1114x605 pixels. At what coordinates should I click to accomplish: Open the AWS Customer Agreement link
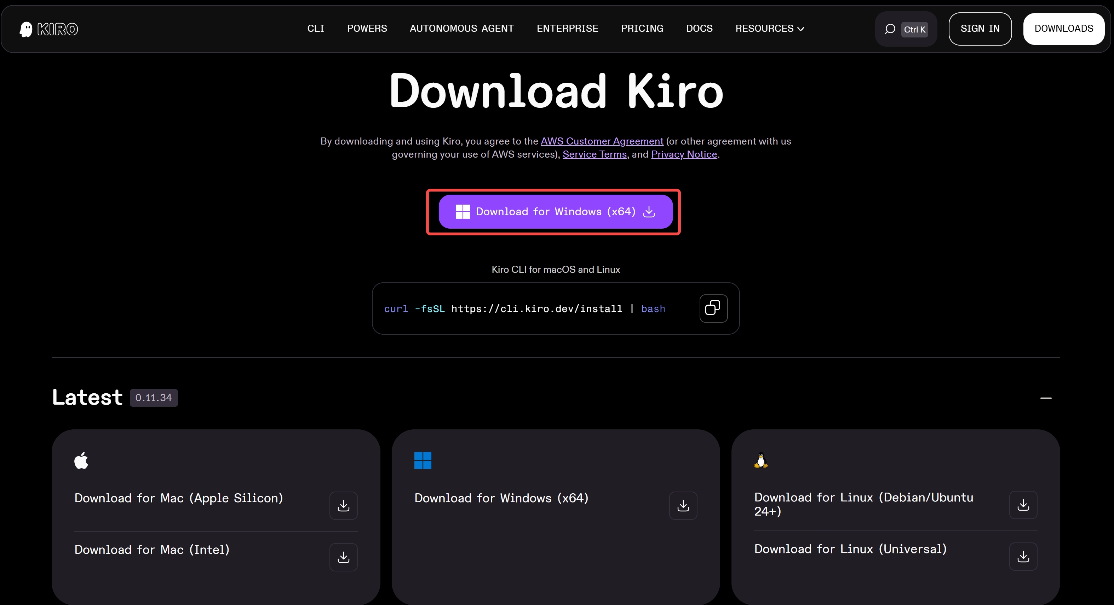(602, 141)
